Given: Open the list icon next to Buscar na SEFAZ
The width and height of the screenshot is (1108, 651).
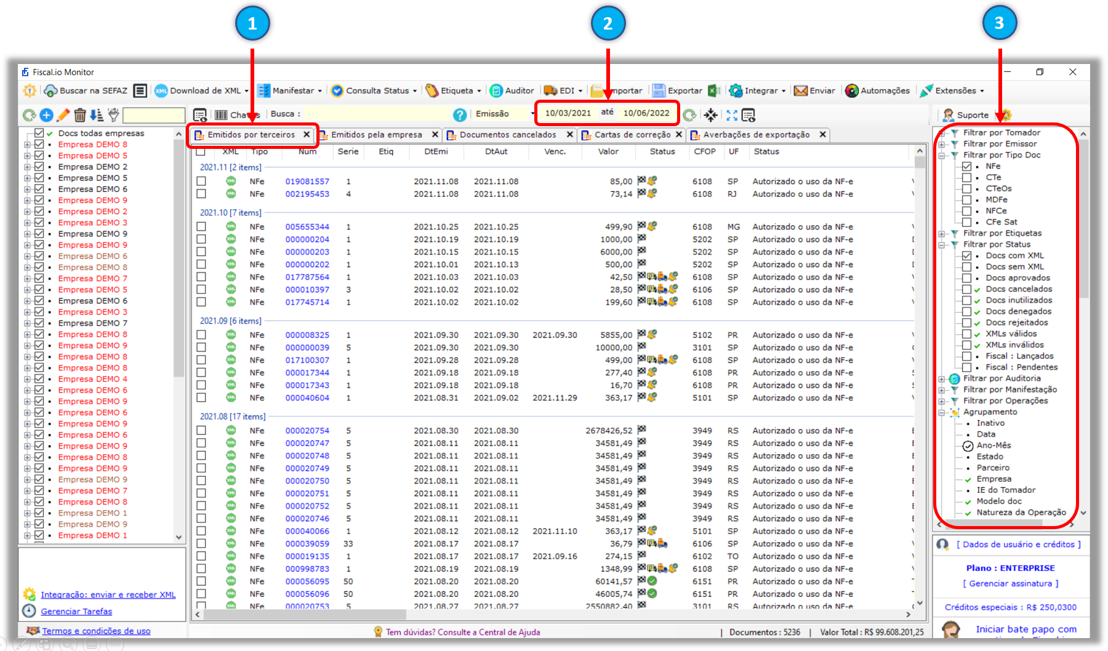Looking at the screenshot, I should click(140, 90).
